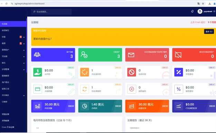Viewport: 216px width, 133px height.
Task: Expand the 支持票 sidebar chevron
Action: pyautogui.click(x=24, y=57)
